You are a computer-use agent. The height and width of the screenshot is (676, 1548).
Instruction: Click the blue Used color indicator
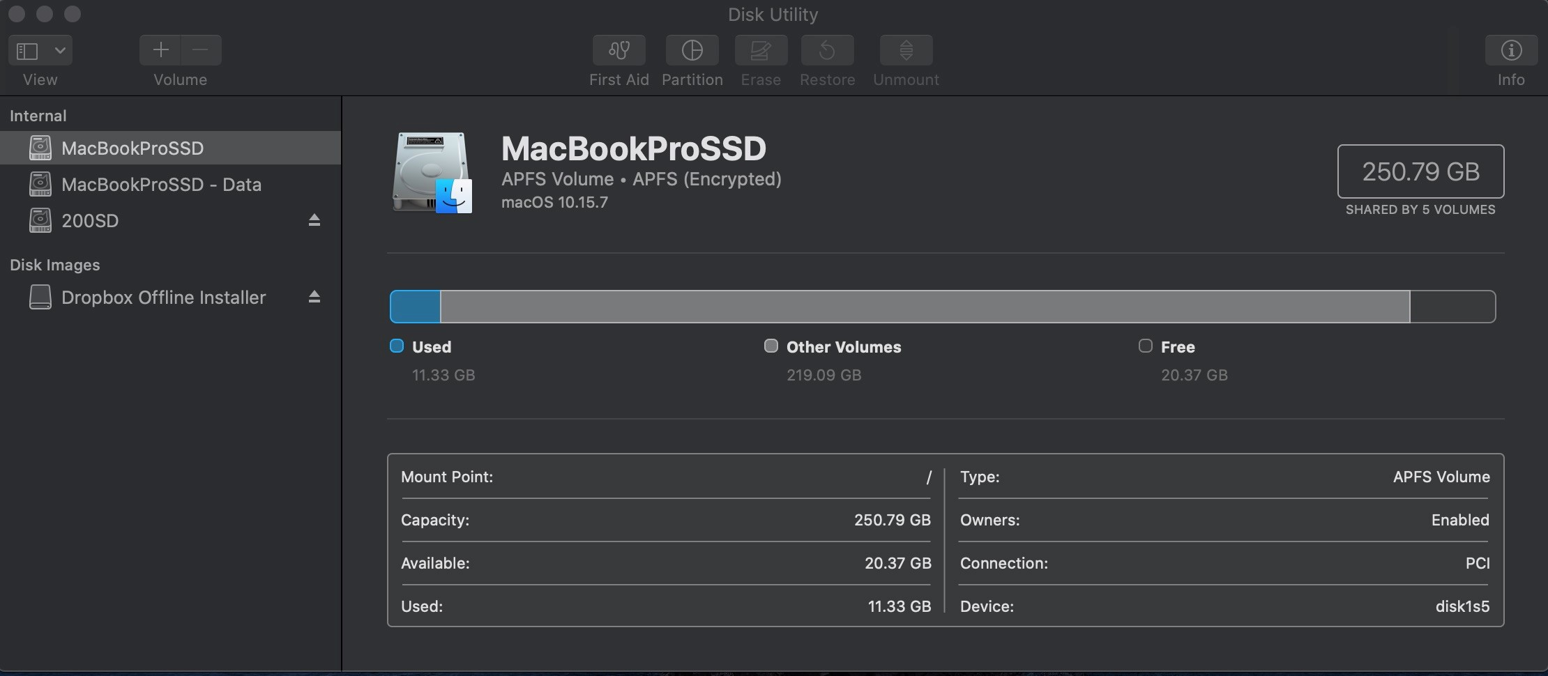coord(397,346)
